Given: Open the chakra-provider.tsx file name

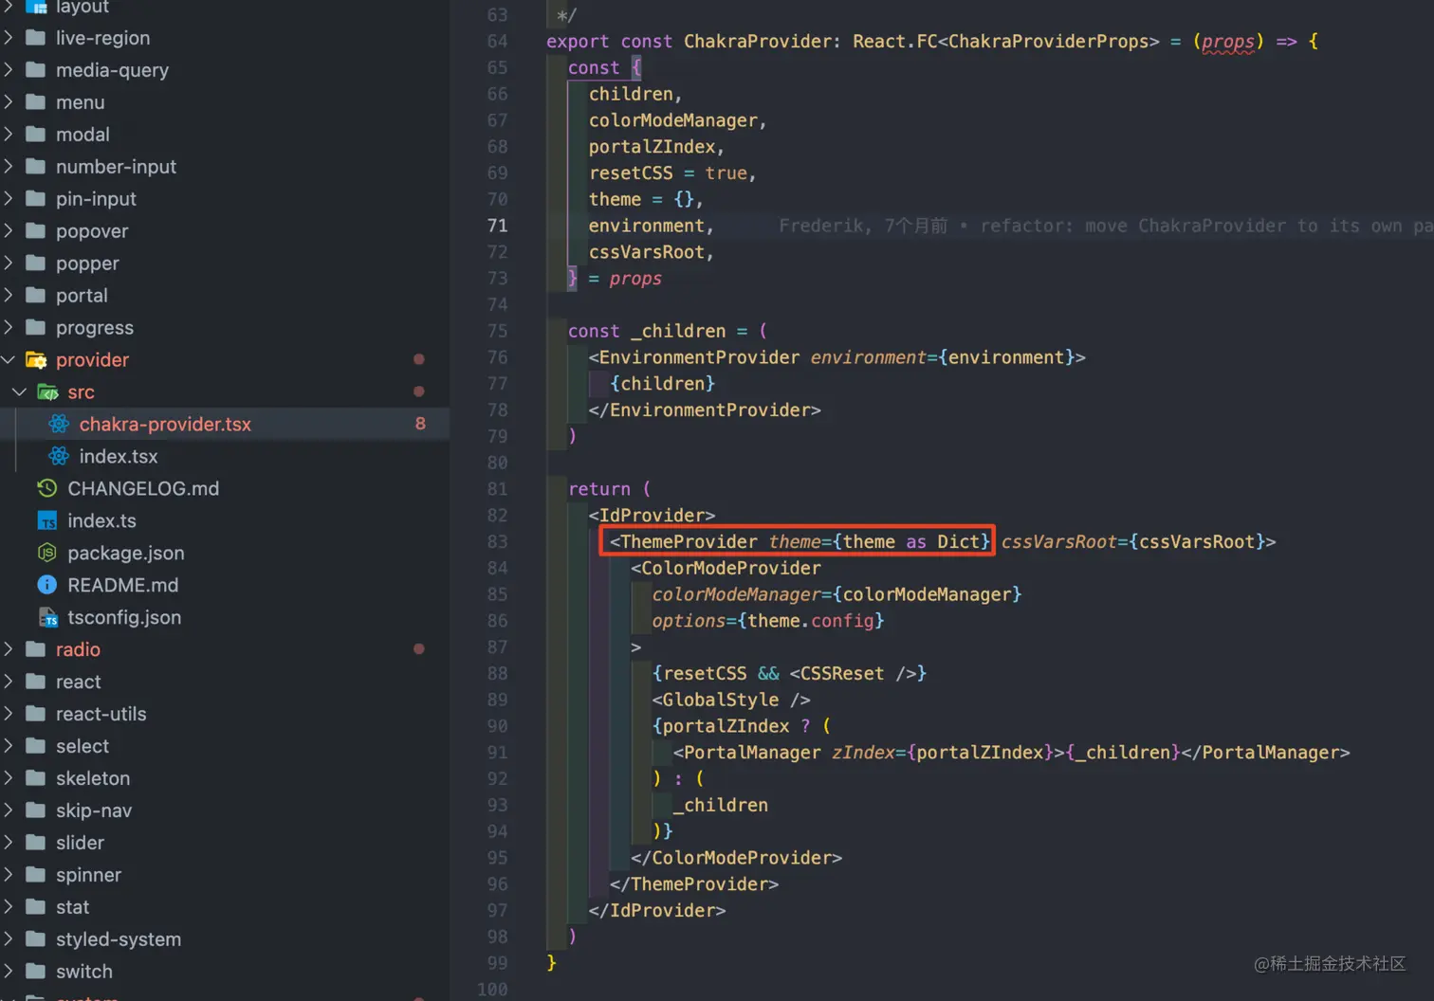Looking at the screenshot, I should pyautogui.click(x=165, y=425).
